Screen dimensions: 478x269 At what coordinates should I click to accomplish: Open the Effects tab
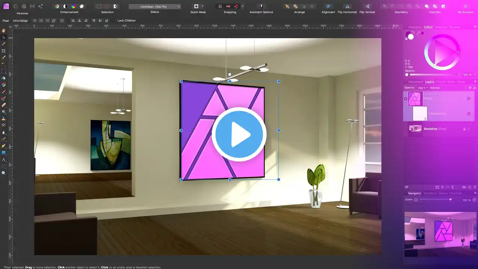click(x=441, y=82)
